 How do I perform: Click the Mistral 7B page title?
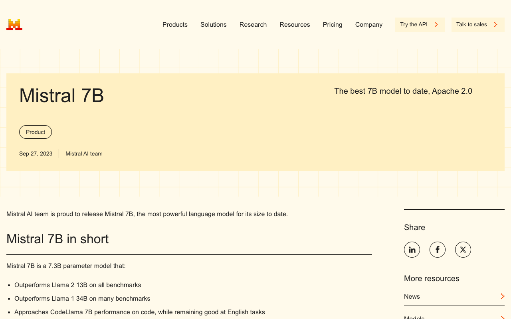click(x=61, y=96)
